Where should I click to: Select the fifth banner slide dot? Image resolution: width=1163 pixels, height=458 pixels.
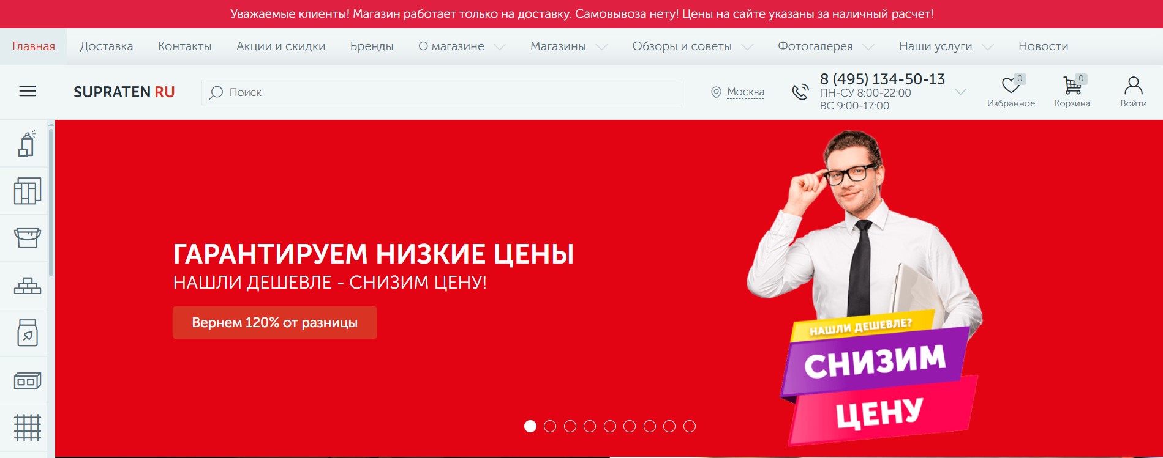tap(610, 426)
